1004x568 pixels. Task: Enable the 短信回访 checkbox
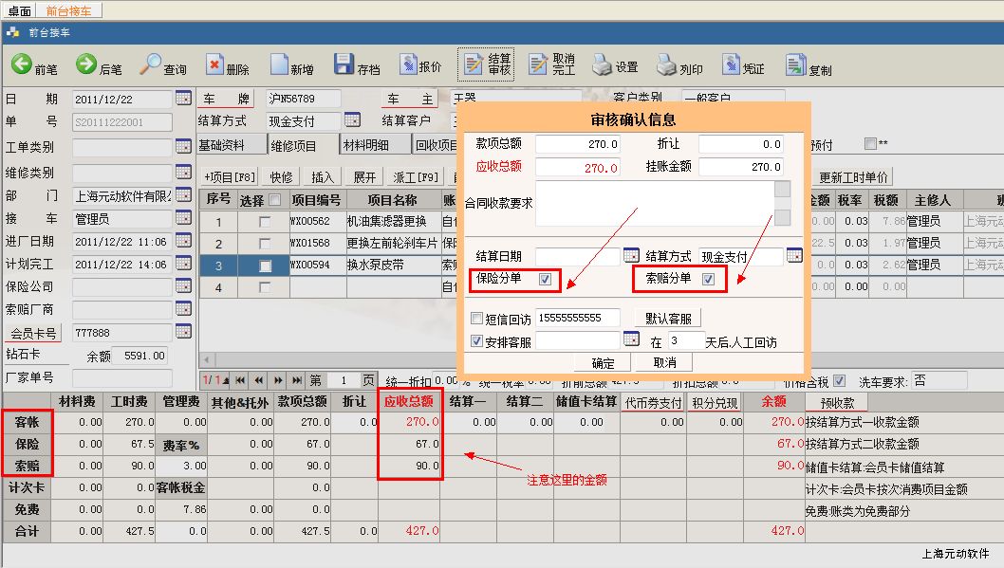pyautogui.click(x=477, y=319)
